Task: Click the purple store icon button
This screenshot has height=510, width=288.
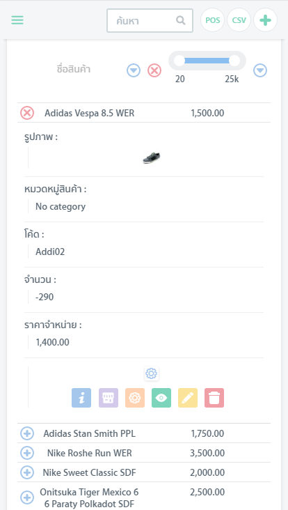Action: pyautogui.click(x=109, y=398)
